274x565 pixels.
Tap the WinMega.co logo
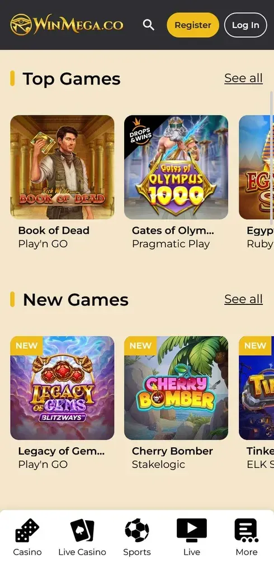(67, 25)
